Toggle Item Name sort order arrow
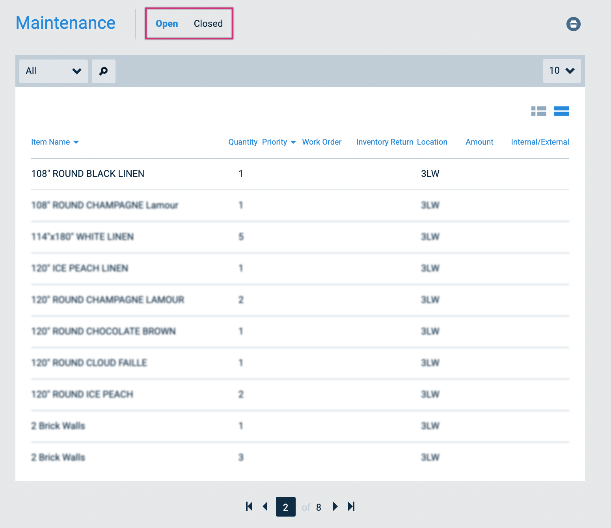 pos(76,142)
